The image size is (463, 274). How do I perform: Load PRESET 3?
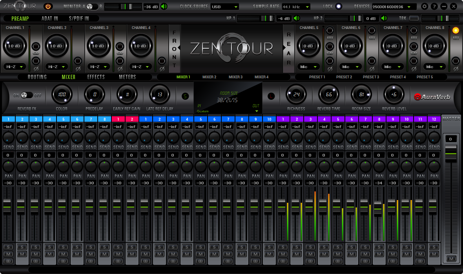(370, 77)
